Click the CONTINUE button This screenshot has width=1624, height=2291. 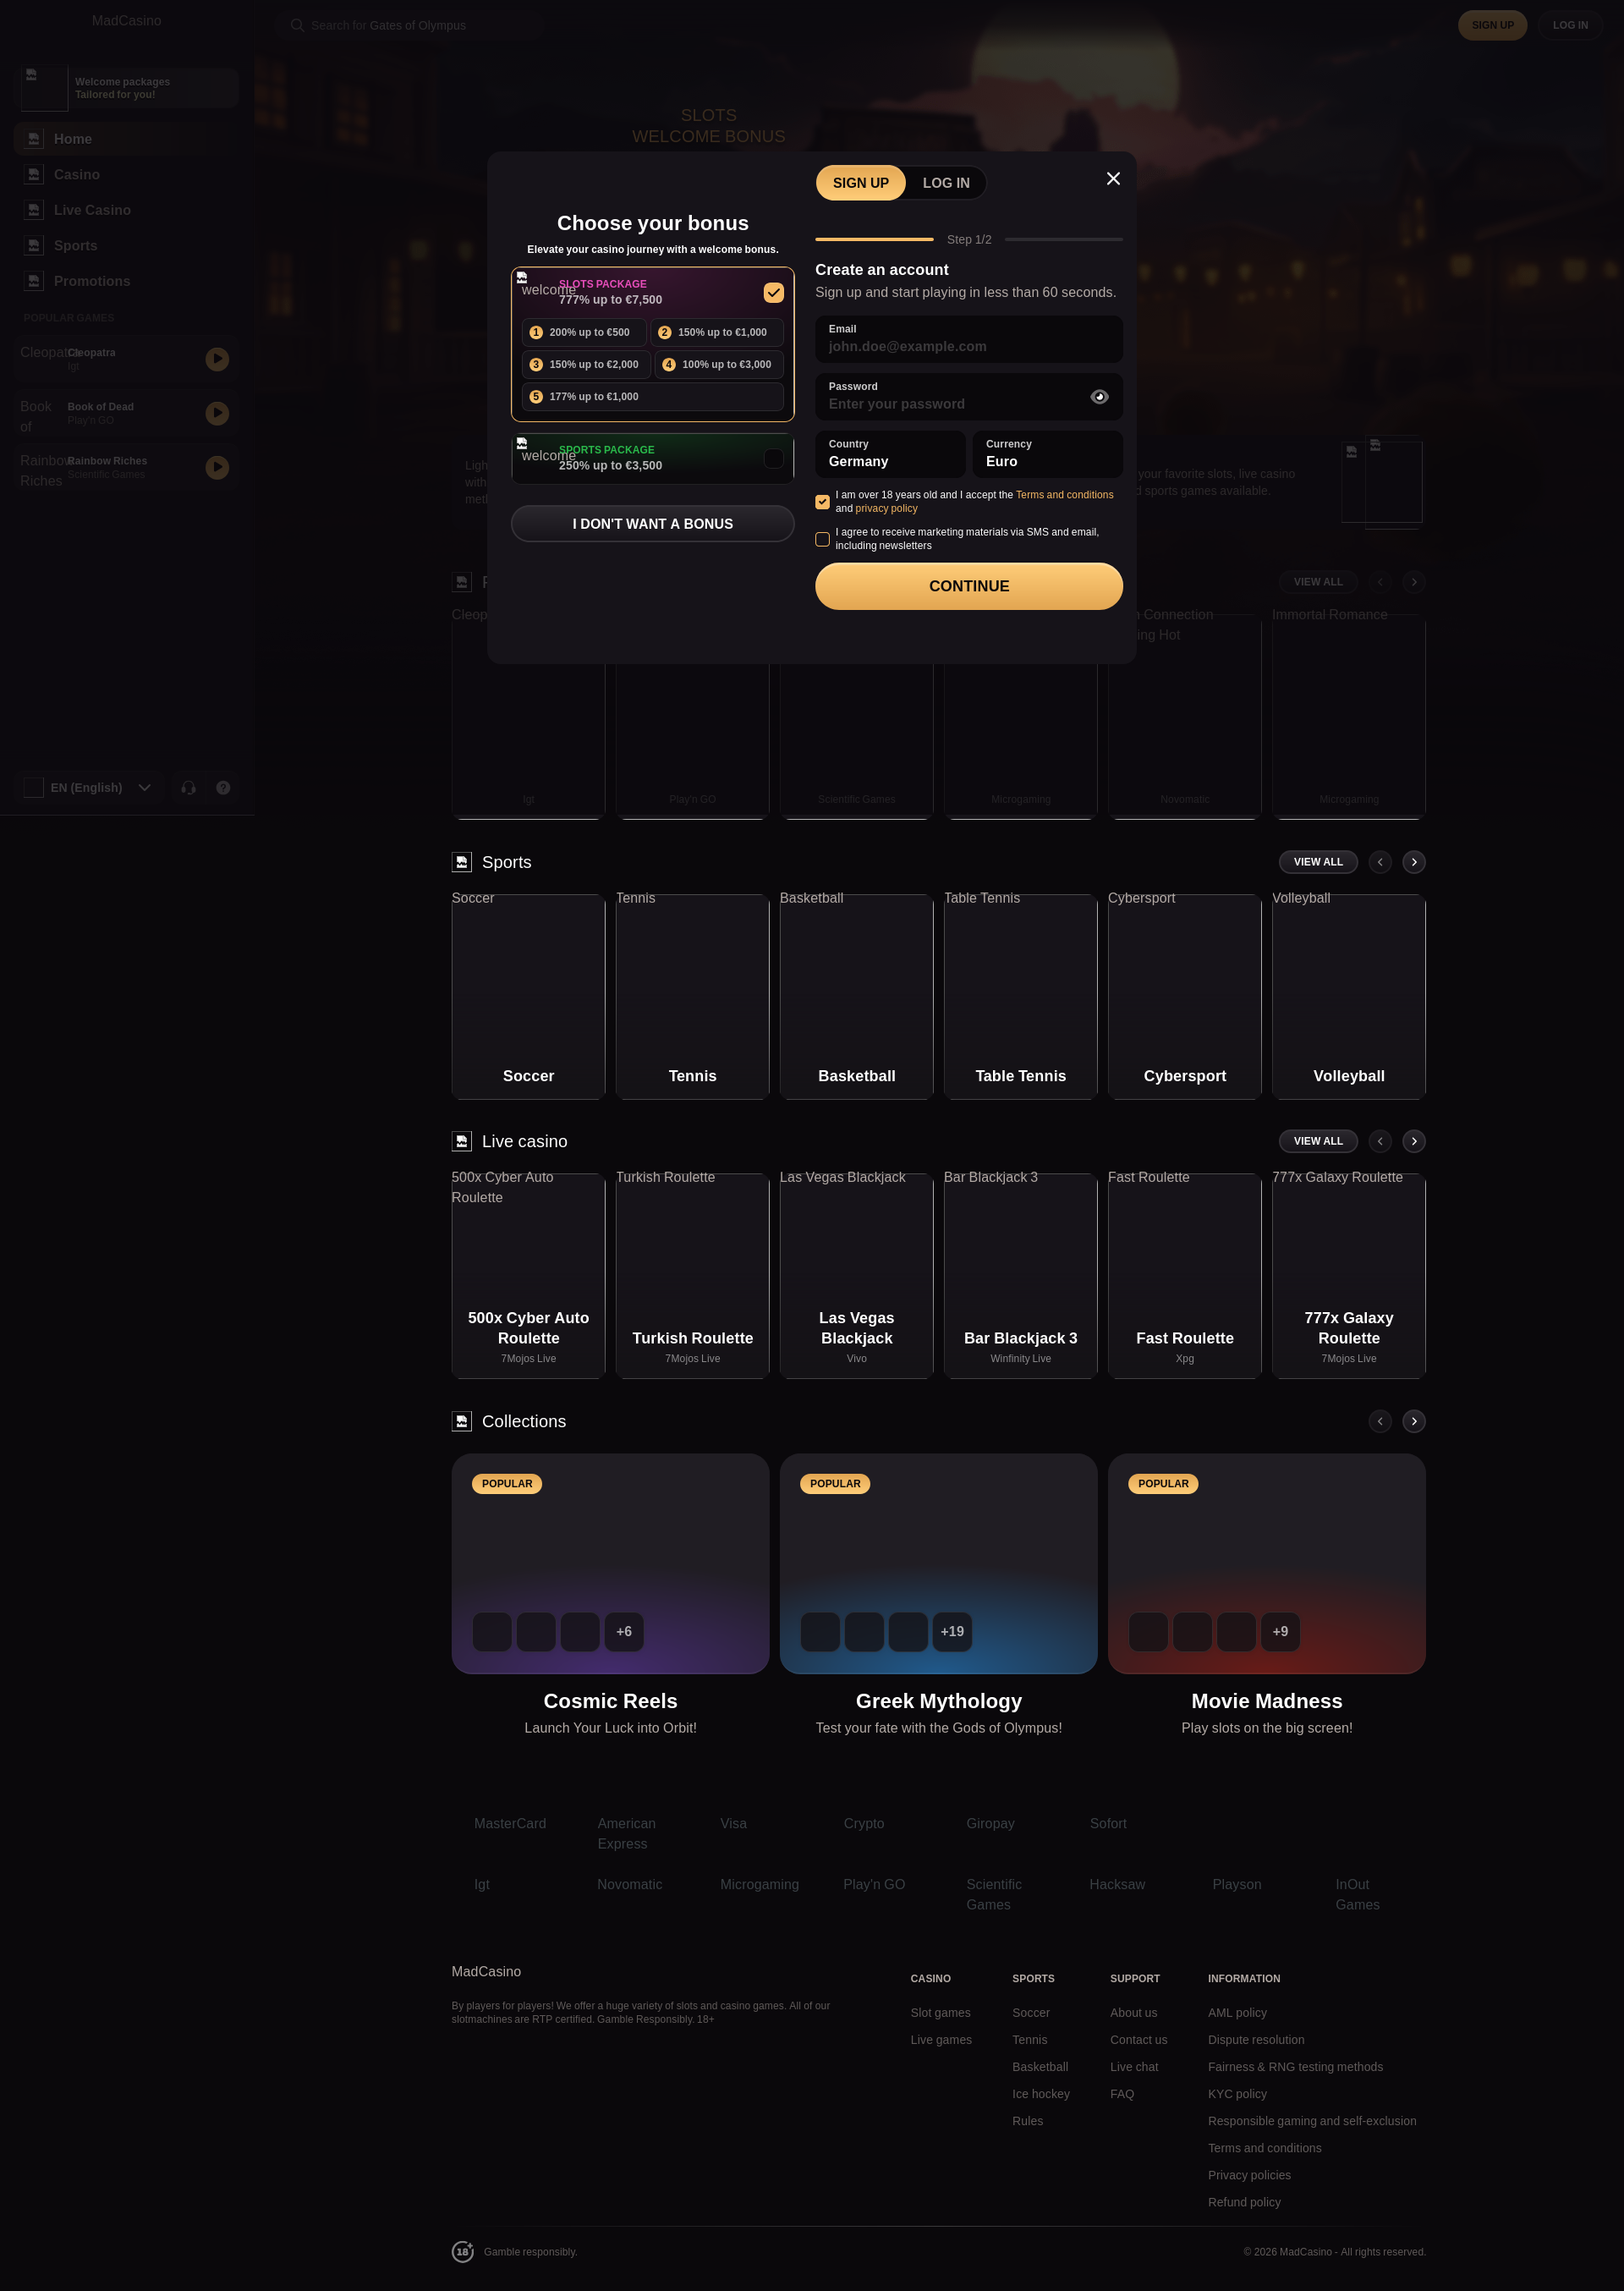pos(969,586)
